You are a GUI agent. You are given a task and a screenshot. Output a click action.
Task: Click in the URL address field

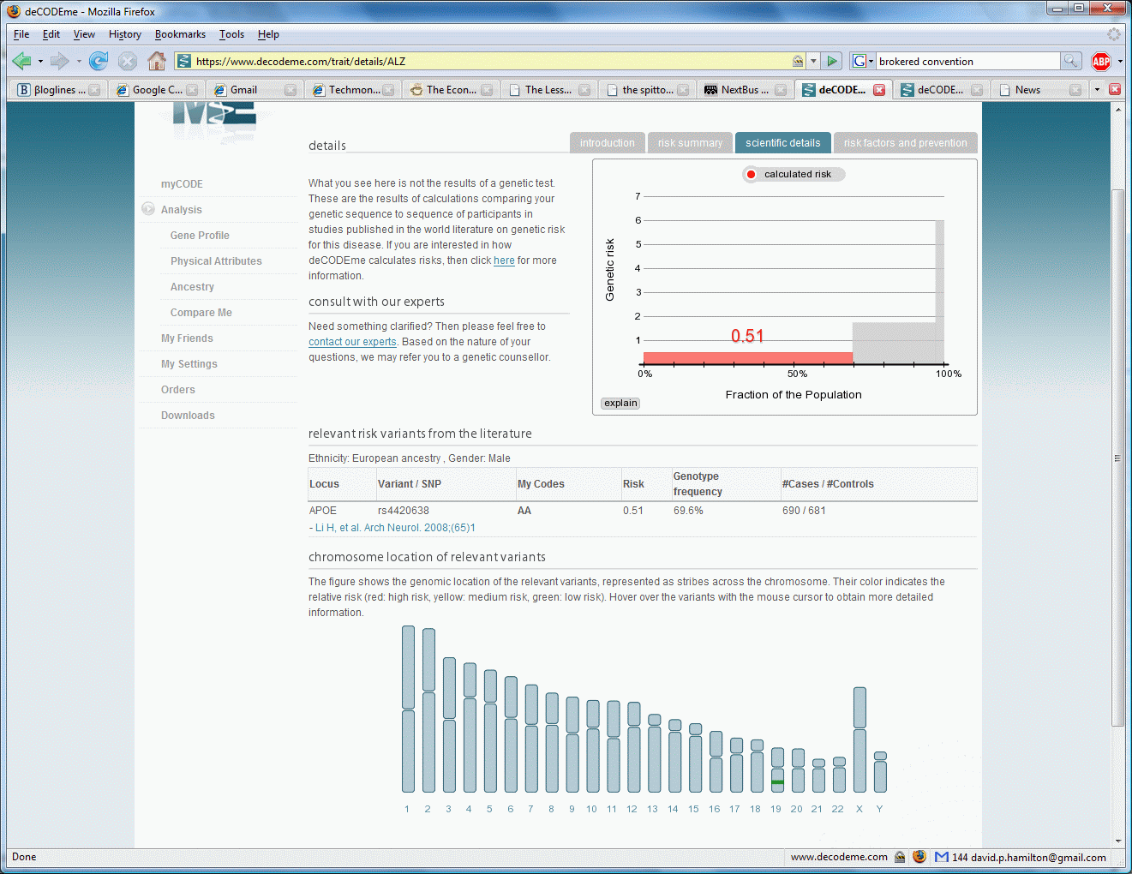click(490, 61)
